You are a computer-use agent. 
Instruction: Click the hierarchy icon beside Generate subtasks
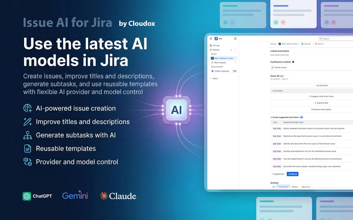click(x=28, y=135)
